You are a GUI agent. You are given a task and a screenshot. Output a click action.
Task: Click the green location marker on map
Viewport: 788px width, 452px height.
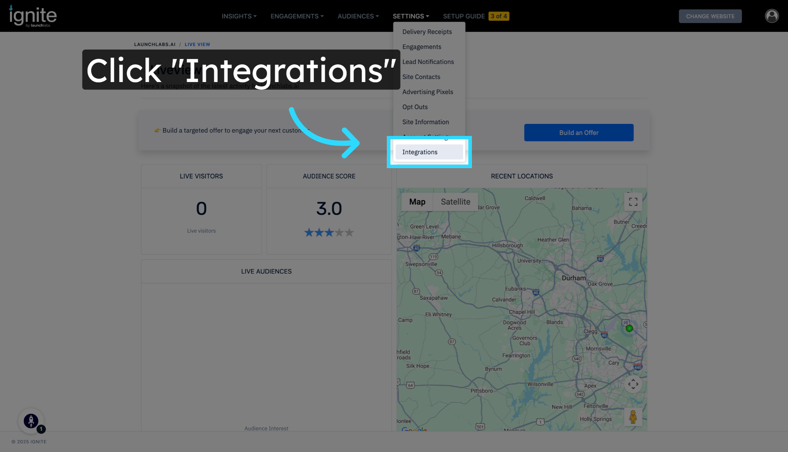(629, 328)
